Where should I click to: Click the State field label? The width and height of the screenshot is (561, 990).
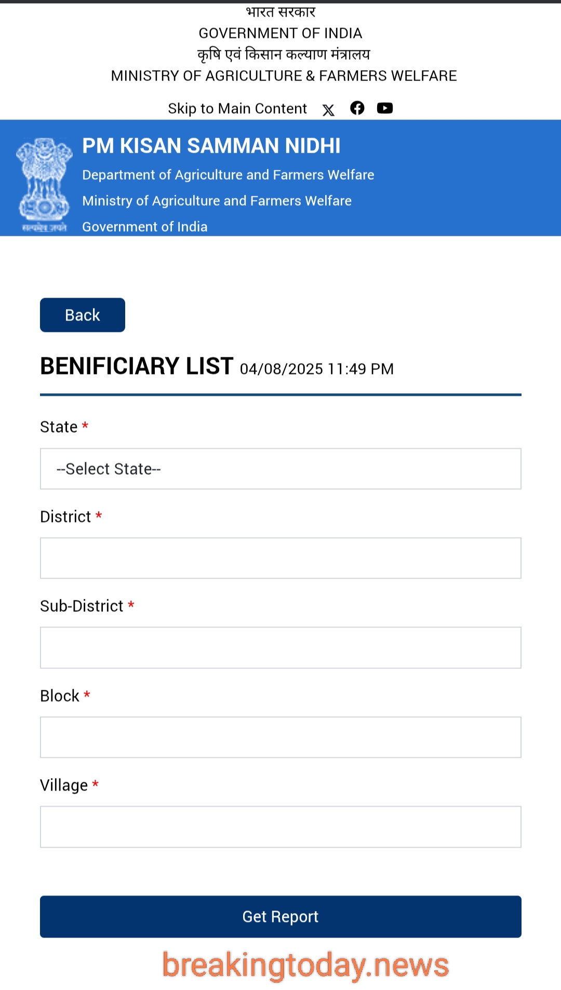pyautogui.click(x=59, y=427)
